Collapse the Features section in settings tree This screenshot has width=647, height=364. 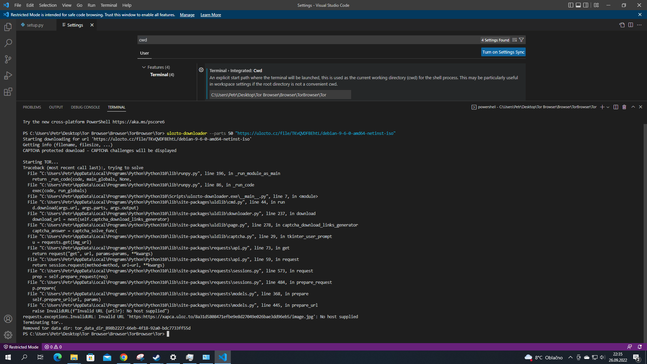pyautogui.click(x=144, y=67)
